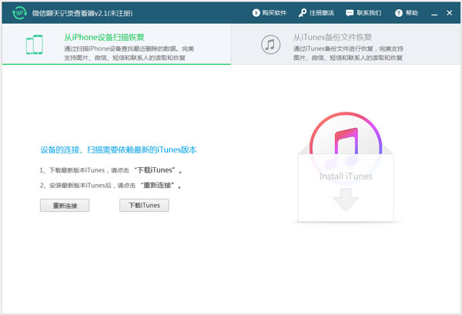Switch to 从iTunes备份文件恢复 tab
The height and width of the screenshot is (315, 462).
(x=346, y=44)
